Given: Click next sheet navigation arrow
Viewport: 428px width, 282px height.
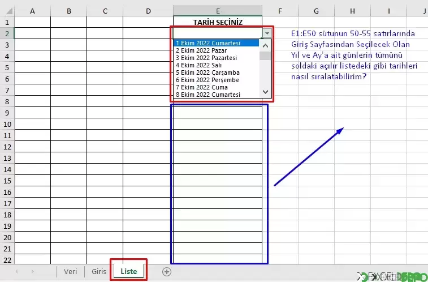Looking at the screenshot, I should [32, 271].
